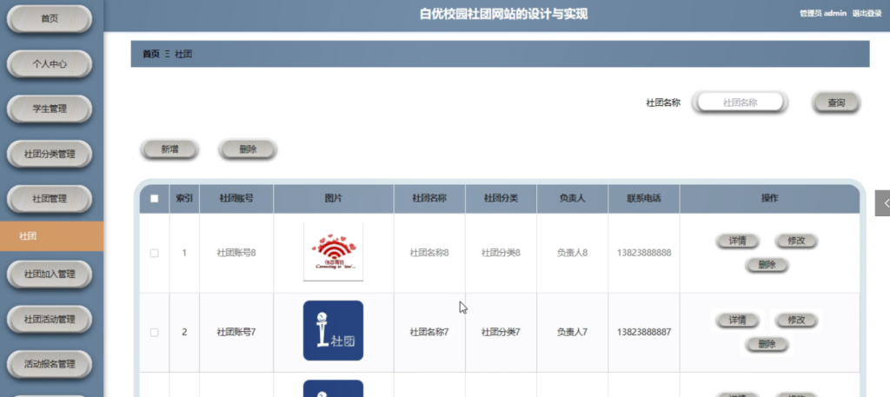Expand the collapsed side panel arrow

tap(883, 203)
